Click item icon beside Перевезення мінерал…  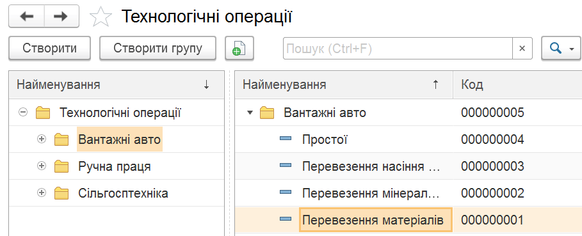(286, 193)
